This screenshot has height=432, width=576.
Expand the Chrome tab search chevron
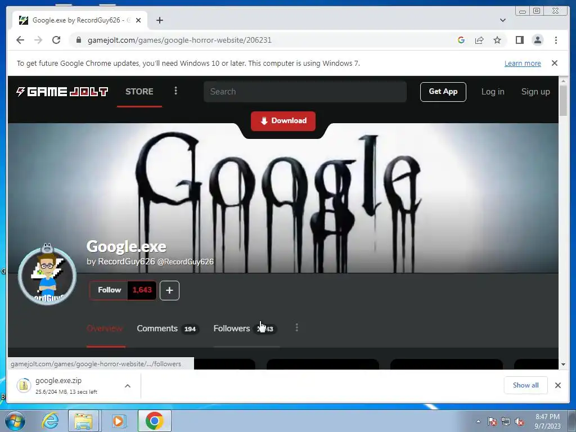503,20
